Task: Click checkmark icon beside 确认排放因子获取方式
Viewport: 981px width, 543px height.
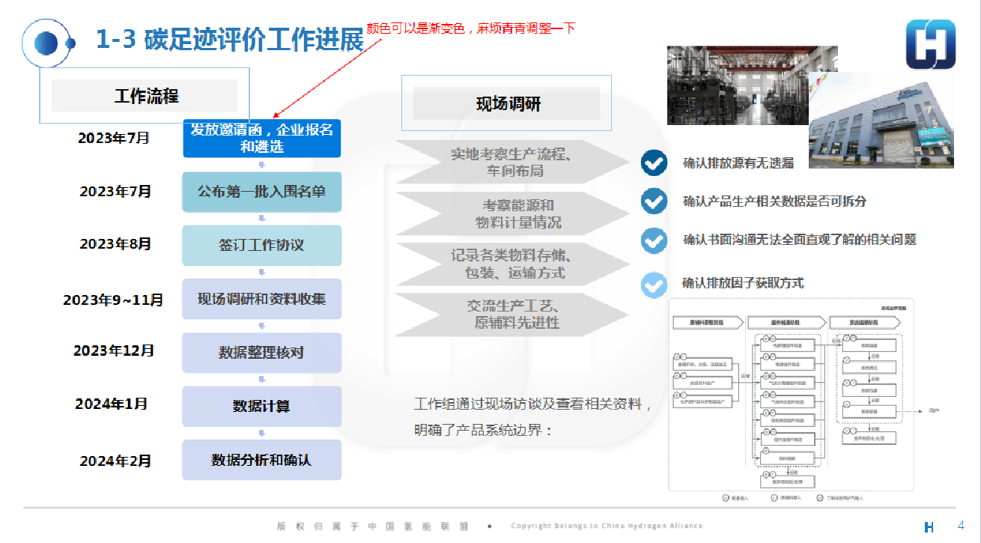Action: pos(654,285)
